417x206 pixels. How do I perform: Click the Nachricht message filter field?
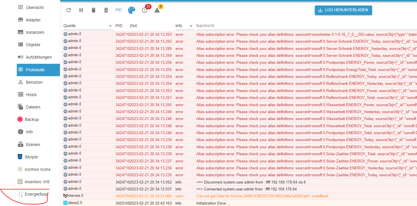[306, 26]
